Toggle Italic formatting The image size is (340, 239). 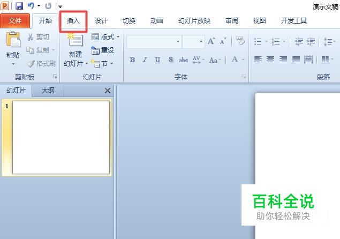click(x=145, y=59)
